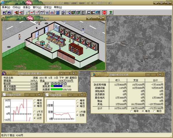
Task: Open the 行动(A) menu
Action: coord(16,7)
